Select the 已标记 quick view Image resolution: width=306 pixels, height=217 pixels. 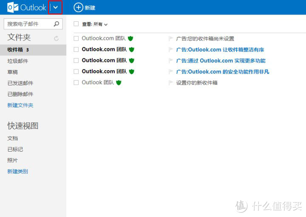(x=15, y=149)
